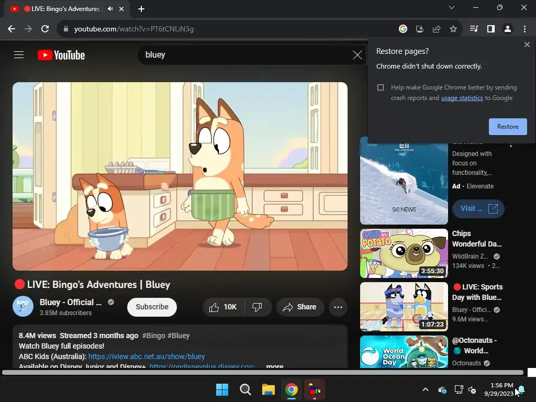
Task: Open LIVE: Sports Day with Blue... title
Action: tap(477, 292)
